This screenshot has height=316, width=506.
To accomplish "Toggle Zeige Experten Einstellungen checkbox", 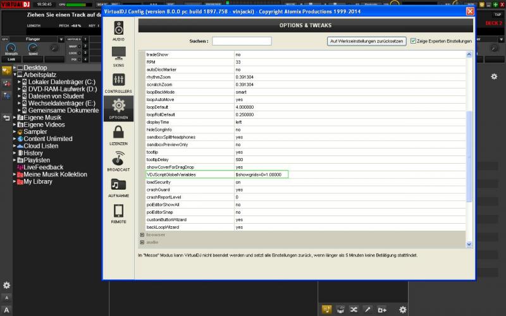I will 413,41.
